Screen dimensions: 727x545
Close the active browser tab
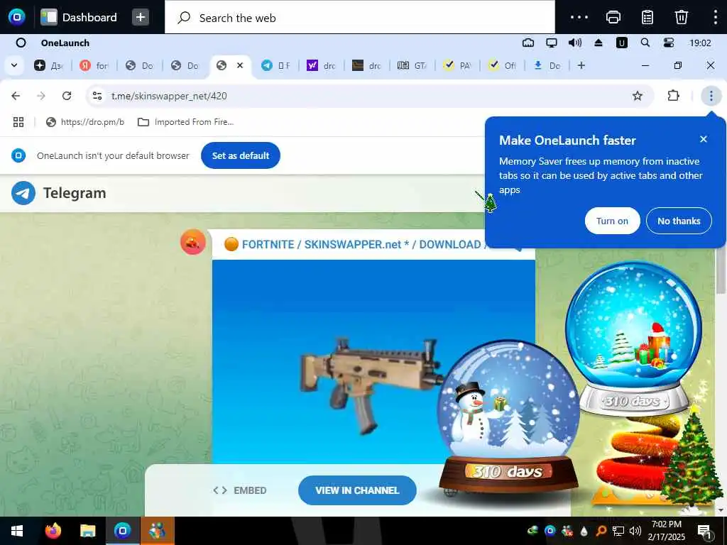[240, 65]
